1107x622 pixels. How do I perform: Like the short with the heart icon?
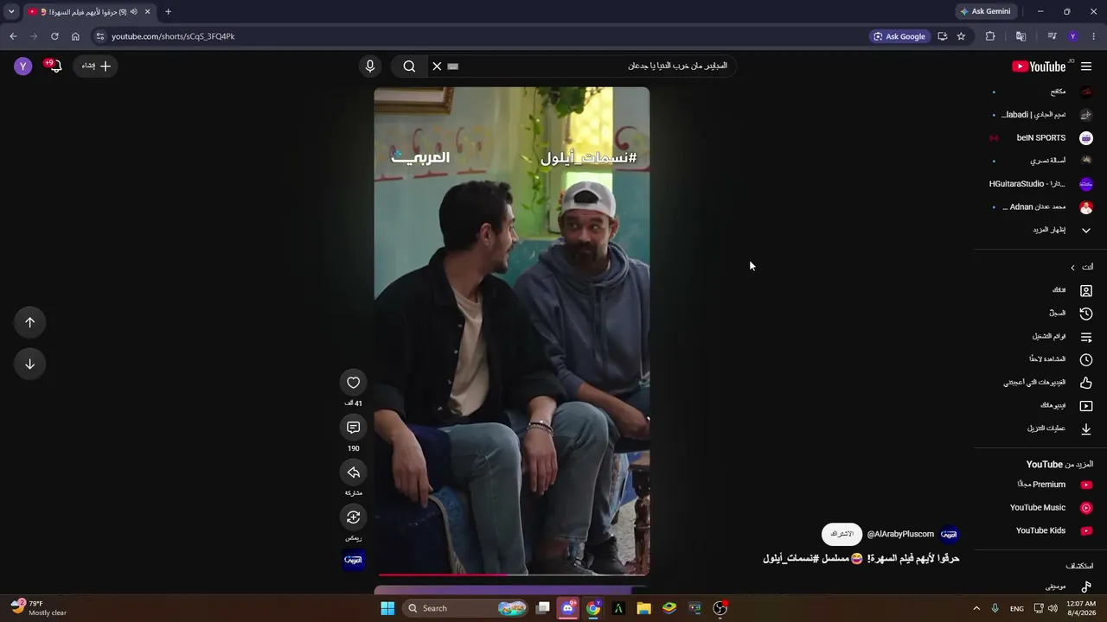[x=353, y=383]
